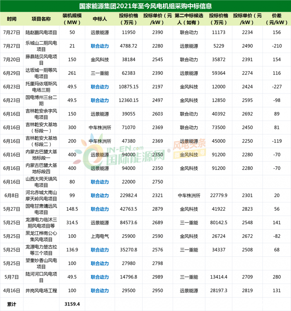Image resolution: width=291 pixels, height=311 pixels.
Task: Select project cell 陆赵鹏风电项目
Action: click(x=41, y=33)
